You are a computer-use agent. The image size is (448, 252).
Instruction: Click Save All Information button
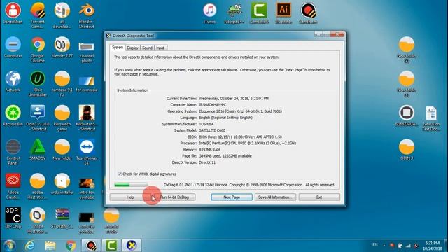pyautogui.click(x=275, y=197)
